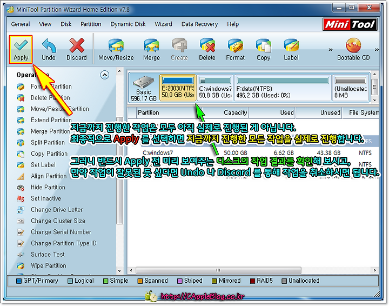The width and height of the screenshot is (389, 306).
Task: Undo the last pending operation
Action: click(49, 49)
